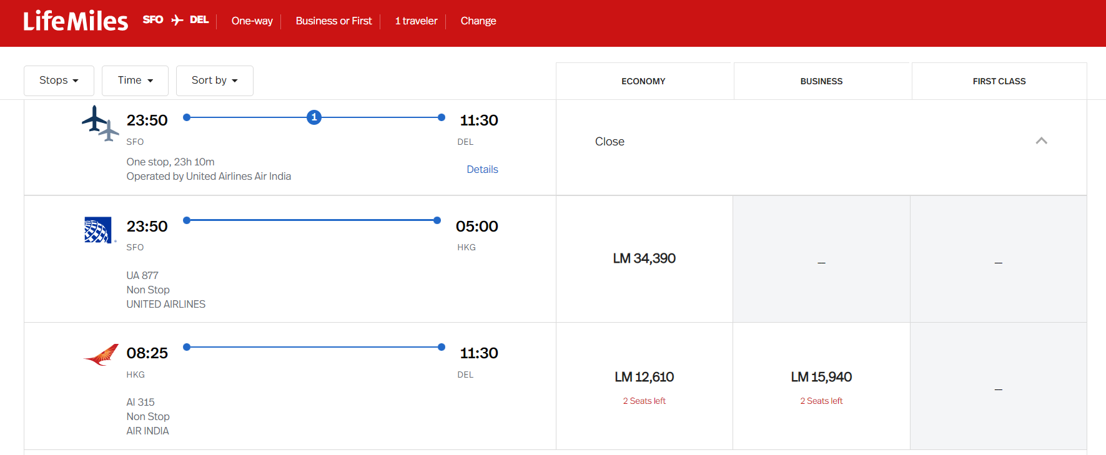Screen dimensions: 1106x455
Task: Click the One stop, 23h 10m duration text
Action: [170, 162]
